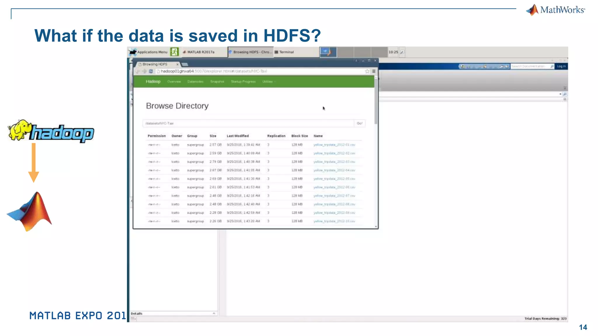This screenshot has width=598, height=336.
Task: Click the Go! button
Action: pos(359,123)
